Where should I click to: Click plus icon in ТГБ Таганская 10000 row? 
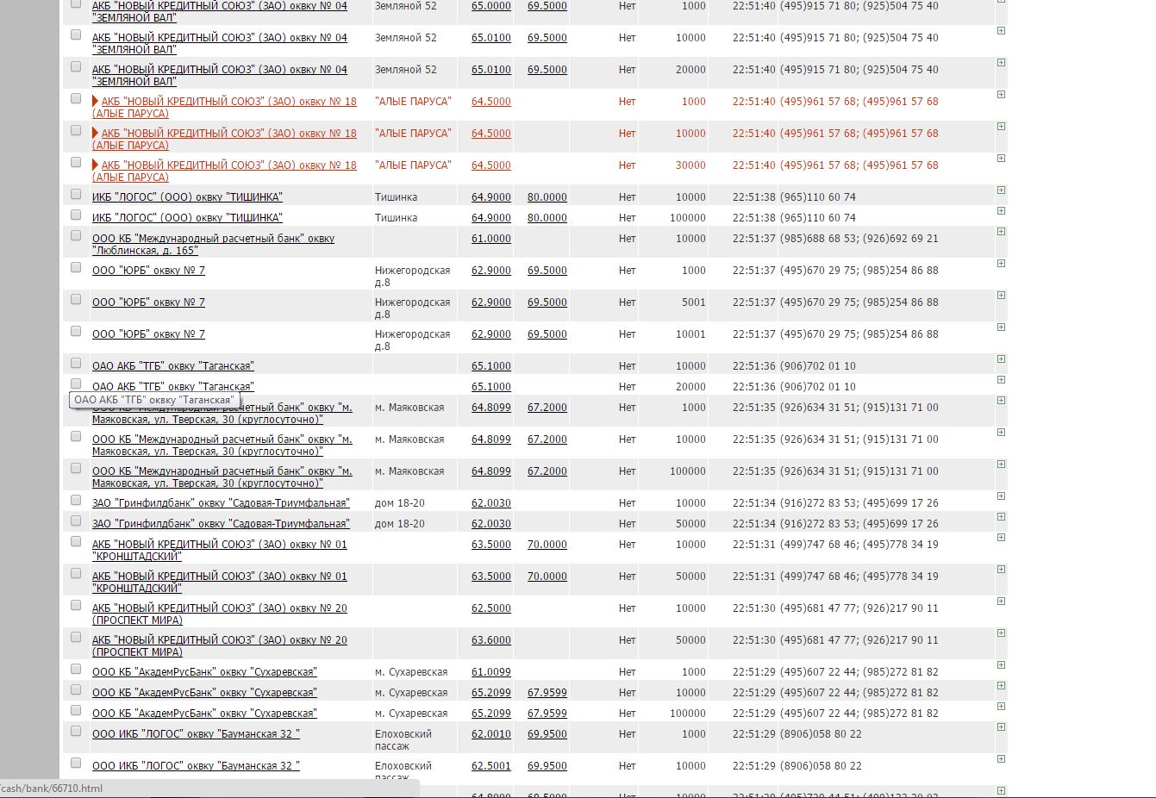pyautogui.click(x=1001, y=359)
